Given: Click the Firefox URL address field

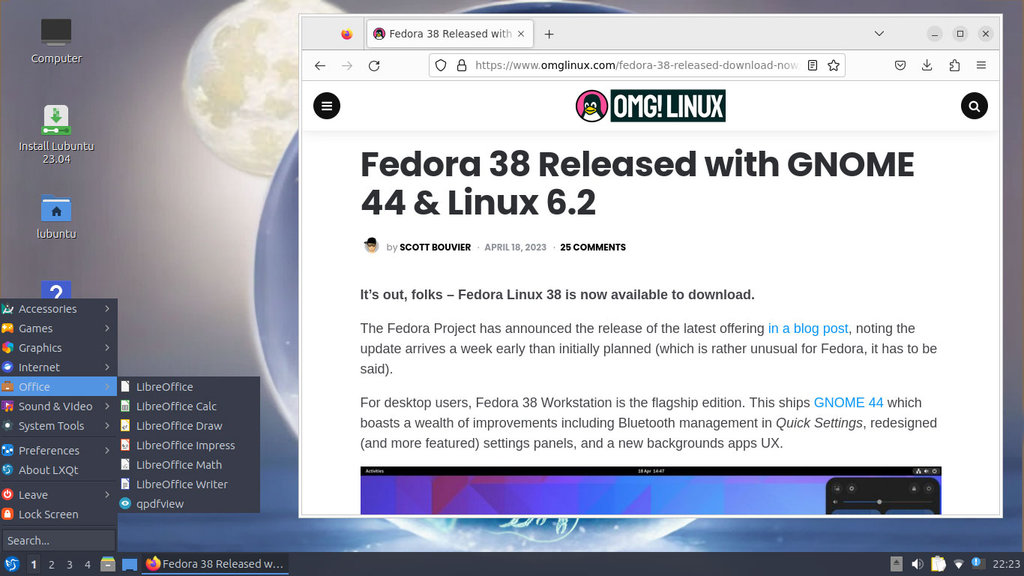Looking at the screenshot, I should (637, 65).
